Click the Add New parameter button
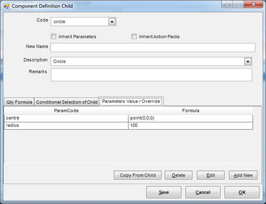266x204 pixels. tap(243, 175)
